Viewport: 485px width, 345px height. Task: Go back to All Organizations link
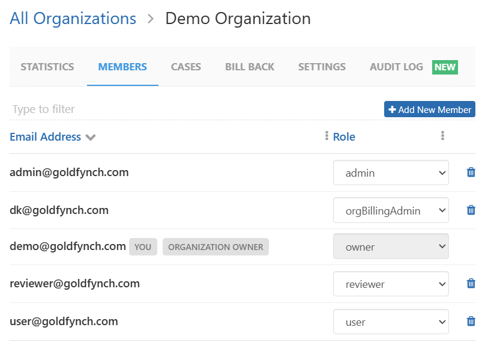73,19
